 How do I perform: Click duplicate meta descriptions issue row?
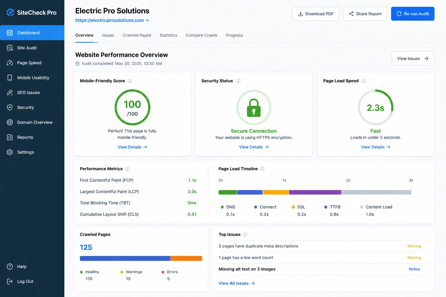pyautogui.click(x=323, y=246)
